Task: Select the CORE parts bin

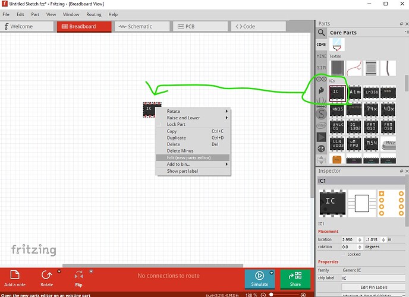Action: (322, 45)
